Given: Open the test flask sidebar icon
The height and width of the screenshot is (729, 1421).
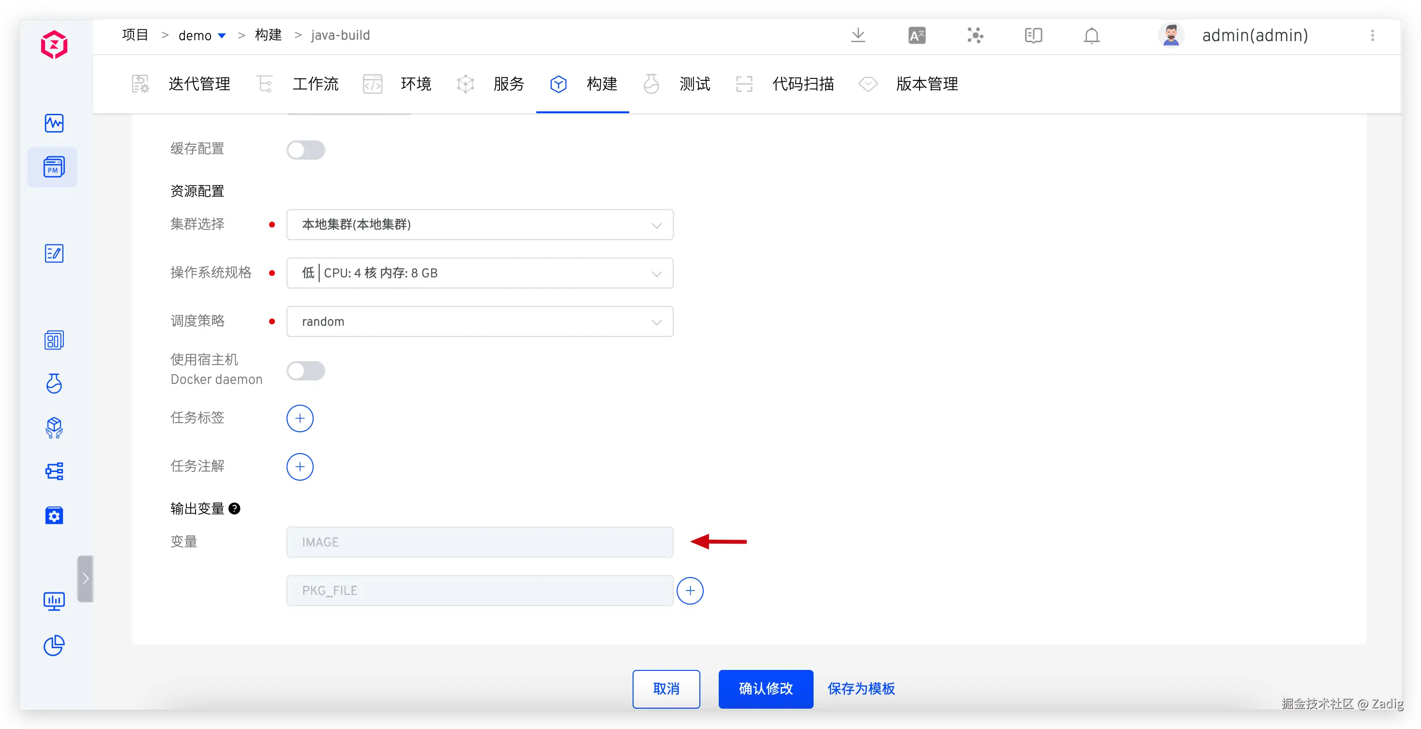Looking at the screenshot, I should pos(54,383).
